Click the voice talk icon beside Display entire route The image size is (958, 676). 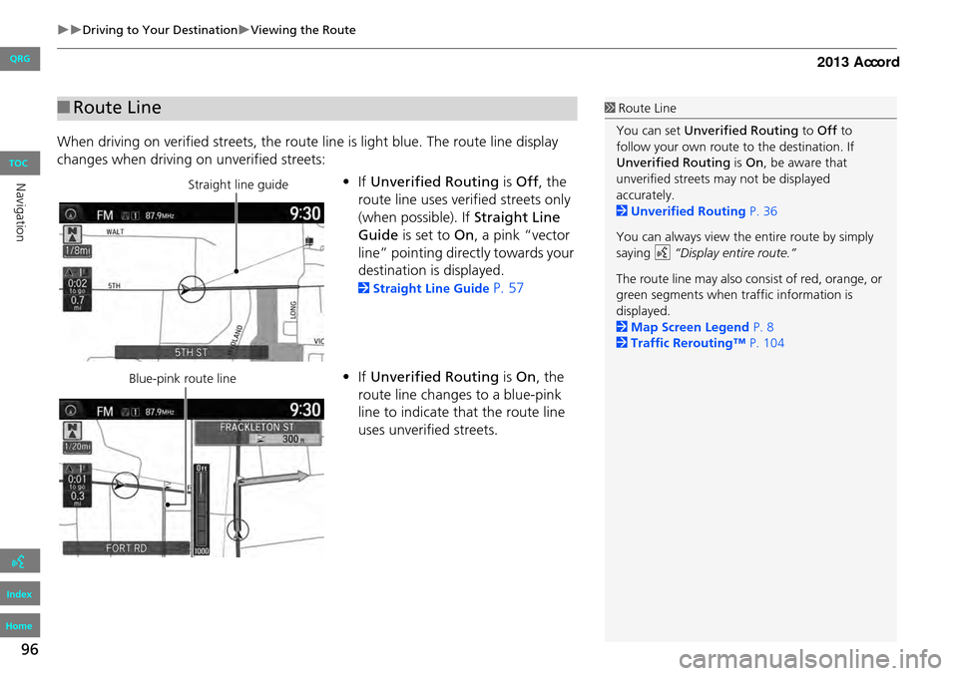coord(663,253)
